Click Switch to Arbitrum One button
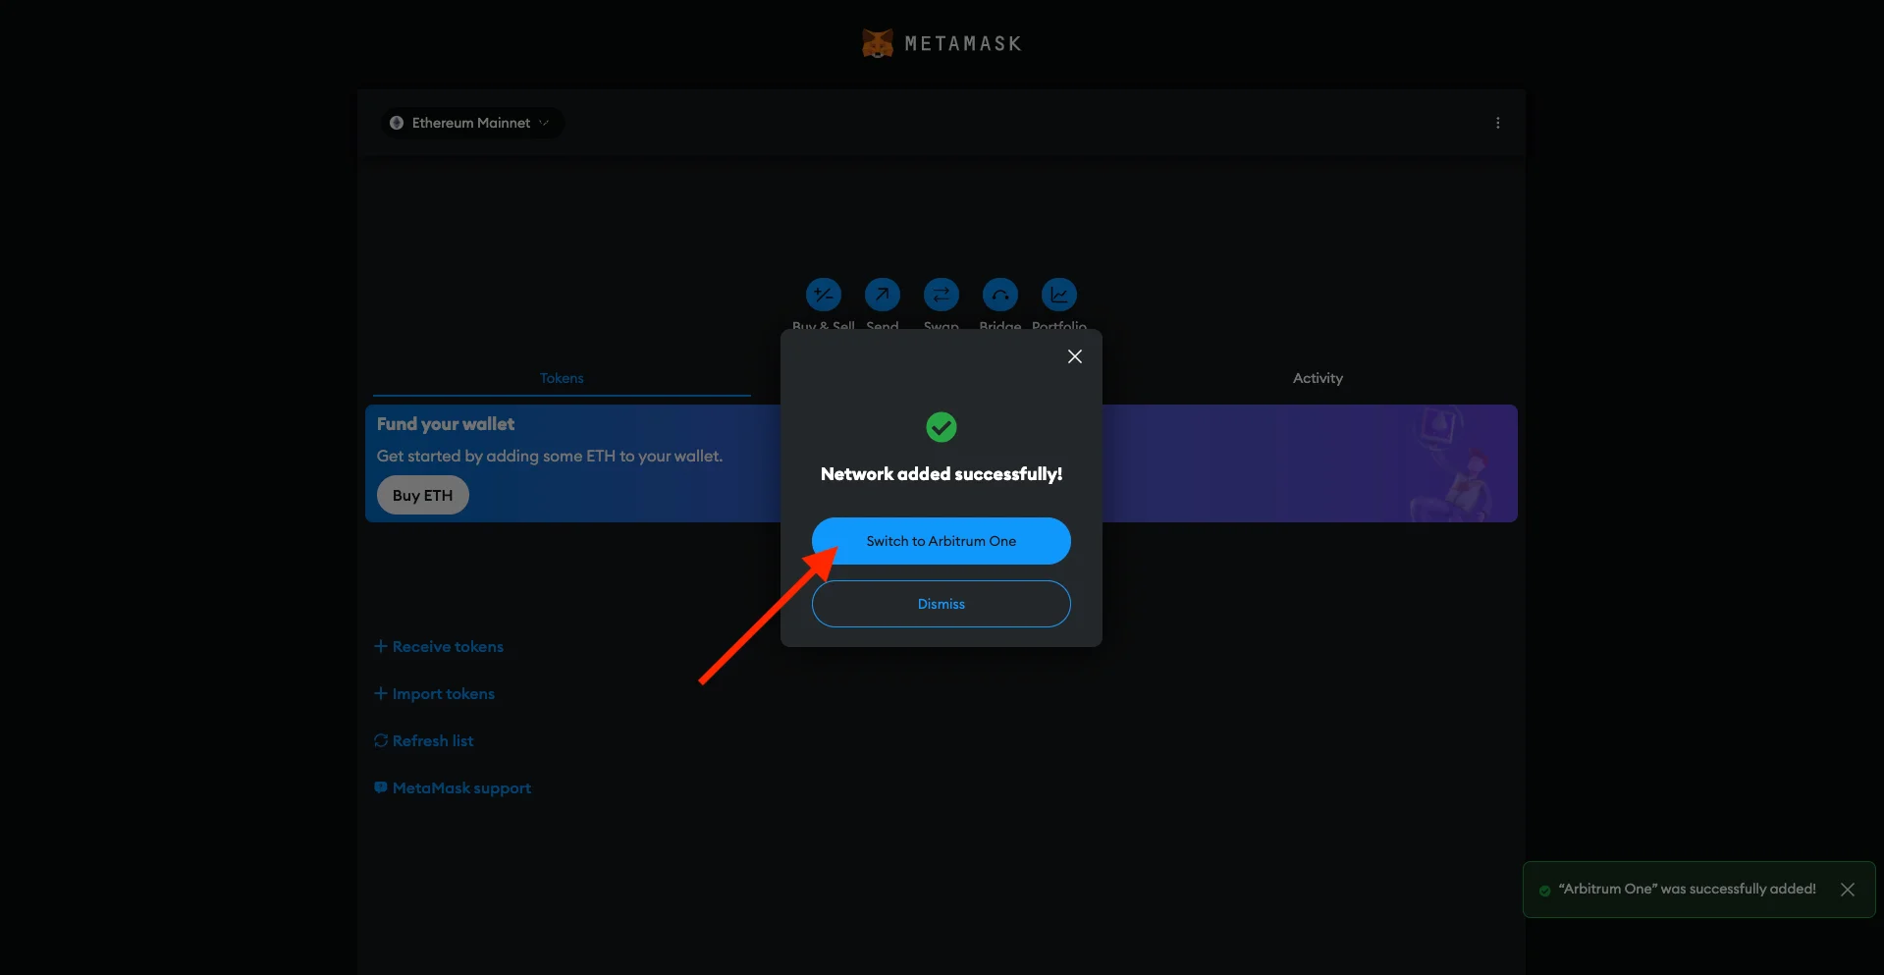Image resolution: width=1884 pixels, height=975 pixels. click(942, 541)
